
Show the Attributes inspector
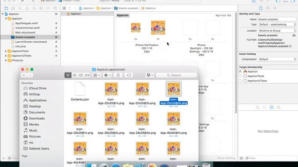(x=275, y=8)
